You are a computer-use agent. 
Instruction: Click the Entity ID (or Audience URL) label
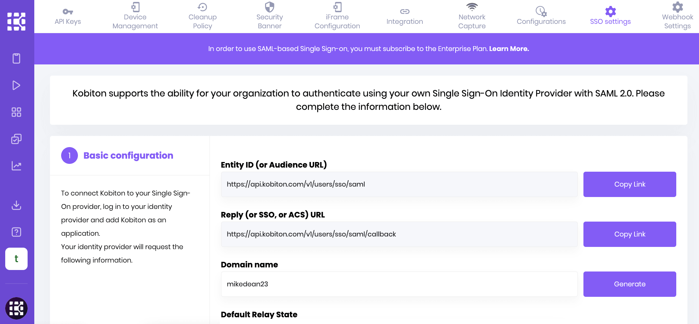pos(274,165)
